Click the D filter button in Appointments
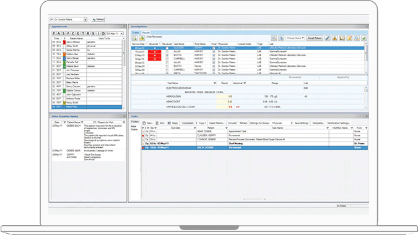 pos(103,33)
